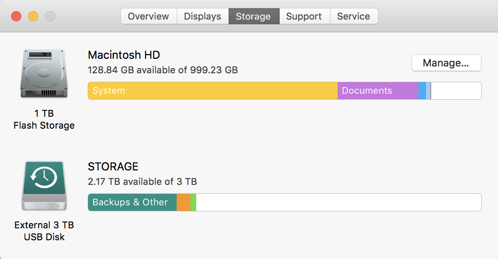Open the Service tab
The width and height of the screenshot is (498, 259).
pos(354,16)
